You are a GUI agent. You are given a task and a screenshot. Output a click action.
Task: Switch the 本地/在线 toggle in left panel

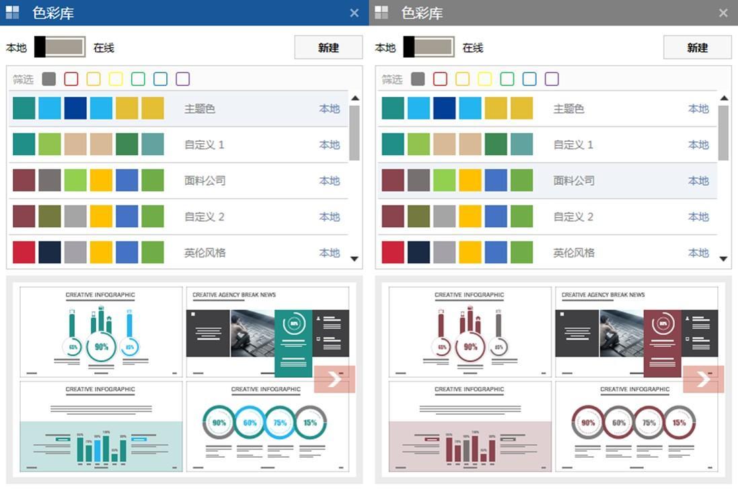tap(61, 47)
